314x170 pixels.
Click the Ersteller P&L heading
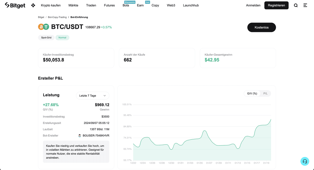point(51,78)
